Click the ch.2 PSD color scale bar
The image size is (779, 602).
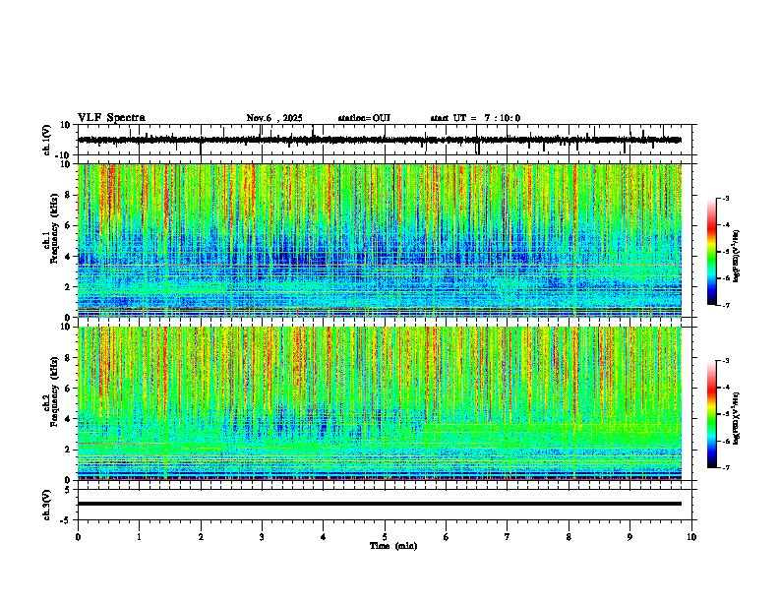tap(712, 414)
